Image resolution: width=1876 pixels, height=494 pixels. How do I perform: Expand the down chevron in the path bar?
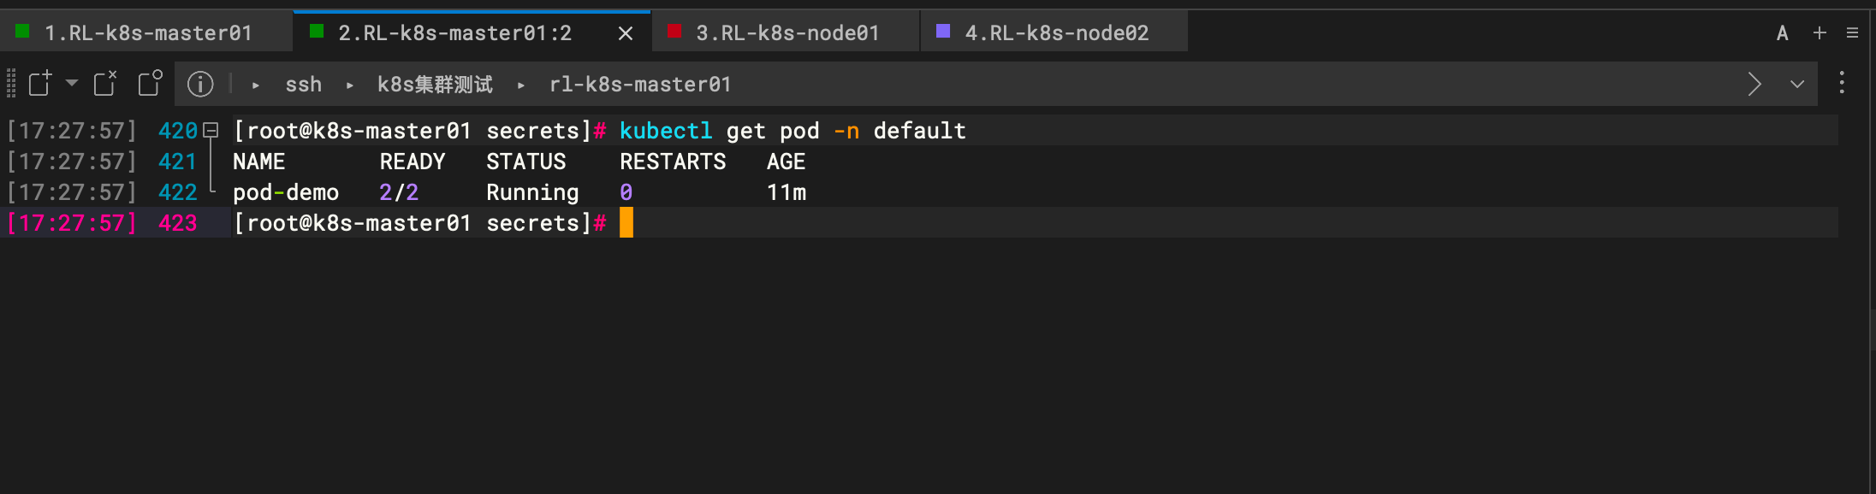tap(1797, 84)
